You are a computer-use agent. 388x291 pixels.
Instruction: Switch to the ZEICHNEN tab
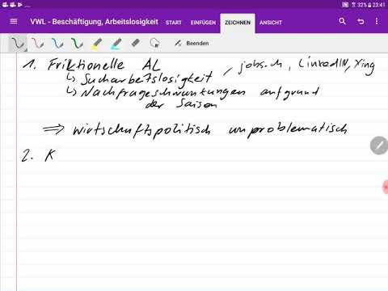tap(238, 23)
